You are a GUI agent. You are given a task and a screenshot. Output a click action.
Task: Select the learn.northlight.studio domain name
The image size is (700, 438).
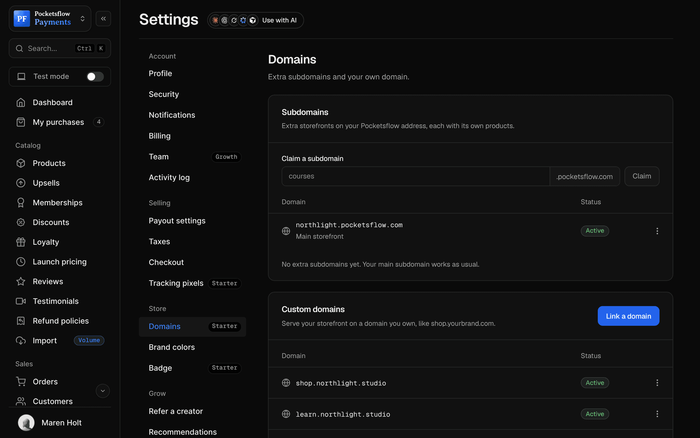343,414
